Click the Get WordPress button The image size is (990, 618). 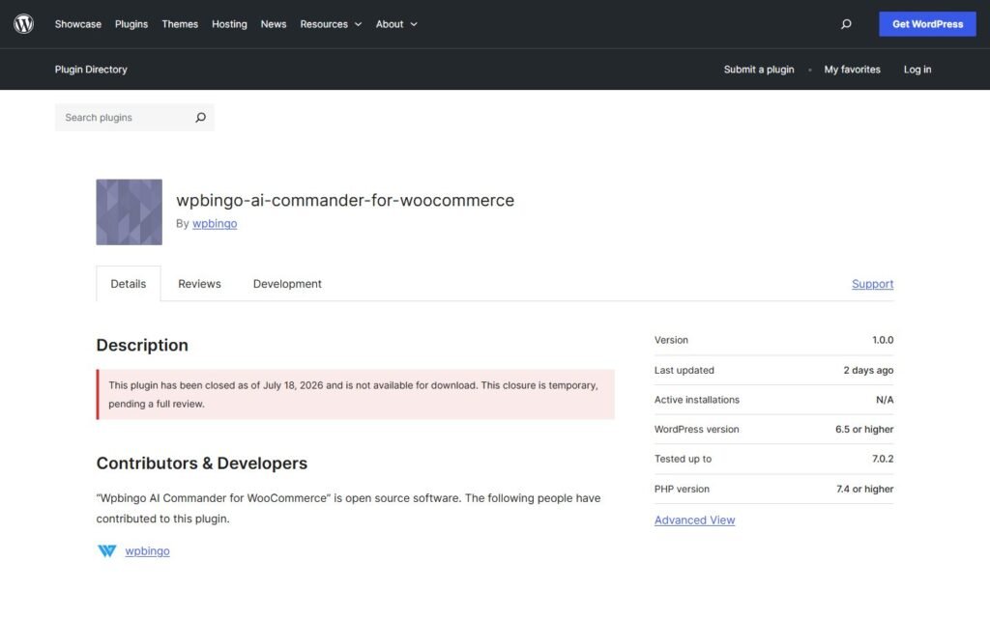pyautogui.click(x=927, y=24)
